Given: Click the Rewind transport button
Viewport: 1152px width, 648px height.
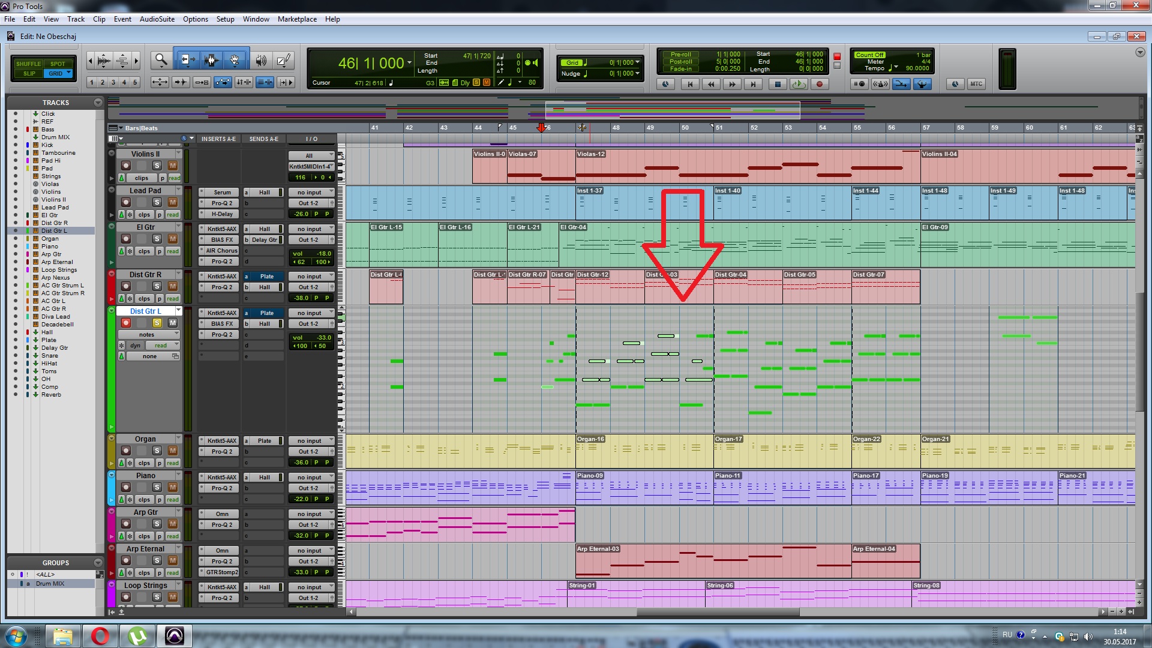Looking at the screenshot, I should pos(711,84).
